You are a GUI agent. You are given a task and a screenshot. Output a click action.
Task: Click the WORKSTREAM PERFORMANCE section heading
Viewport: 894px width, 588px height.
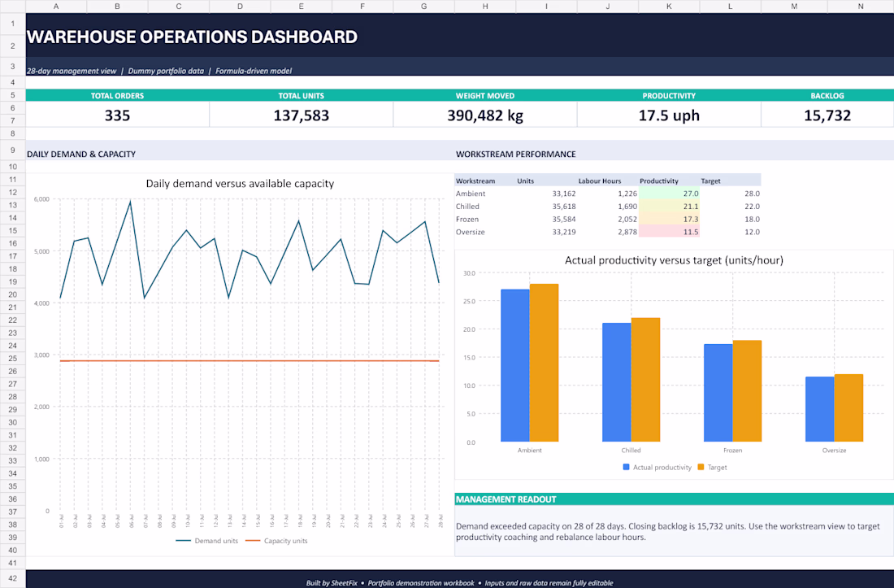[516, 154]
